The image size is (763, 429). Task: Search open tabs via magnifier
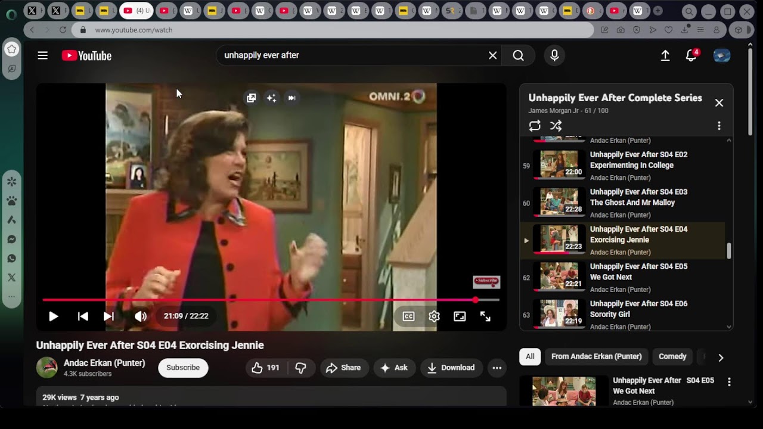click(689, 11)
